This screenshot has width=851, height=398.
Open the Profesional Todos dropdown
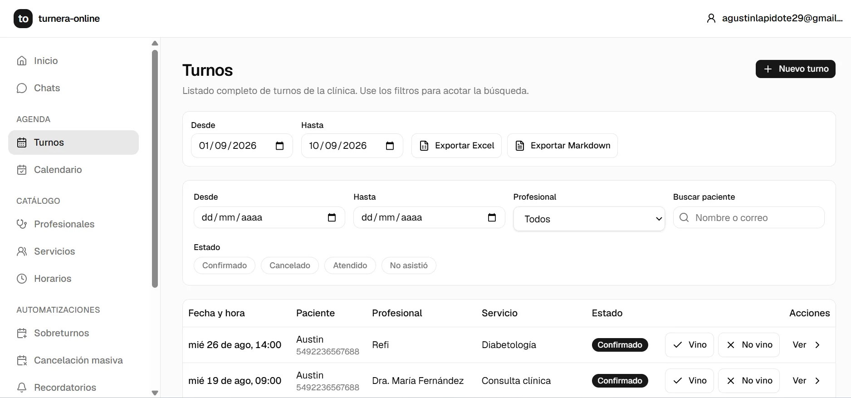click(x=589, y=219)
